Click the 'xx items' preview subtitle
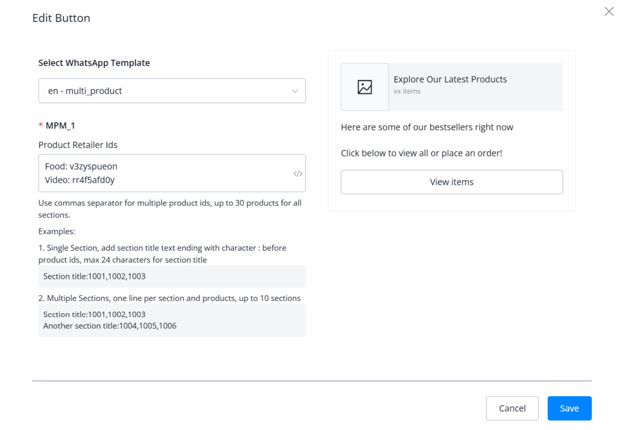617x430 pixels. tap(407, 92)
